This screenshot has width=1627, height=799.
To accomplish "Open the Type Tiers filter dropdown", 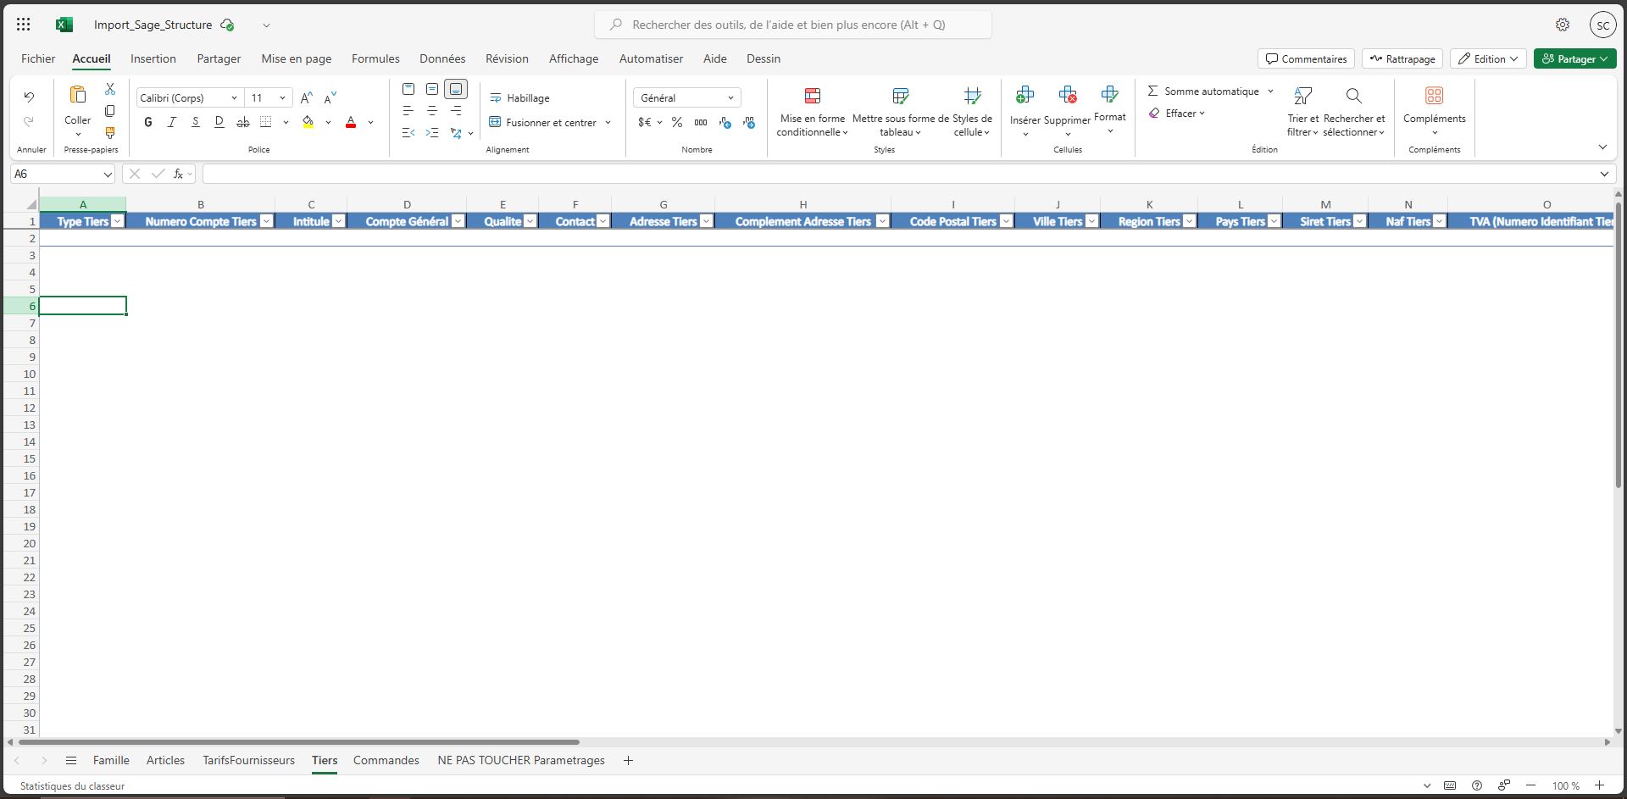I will click(118, 221).
